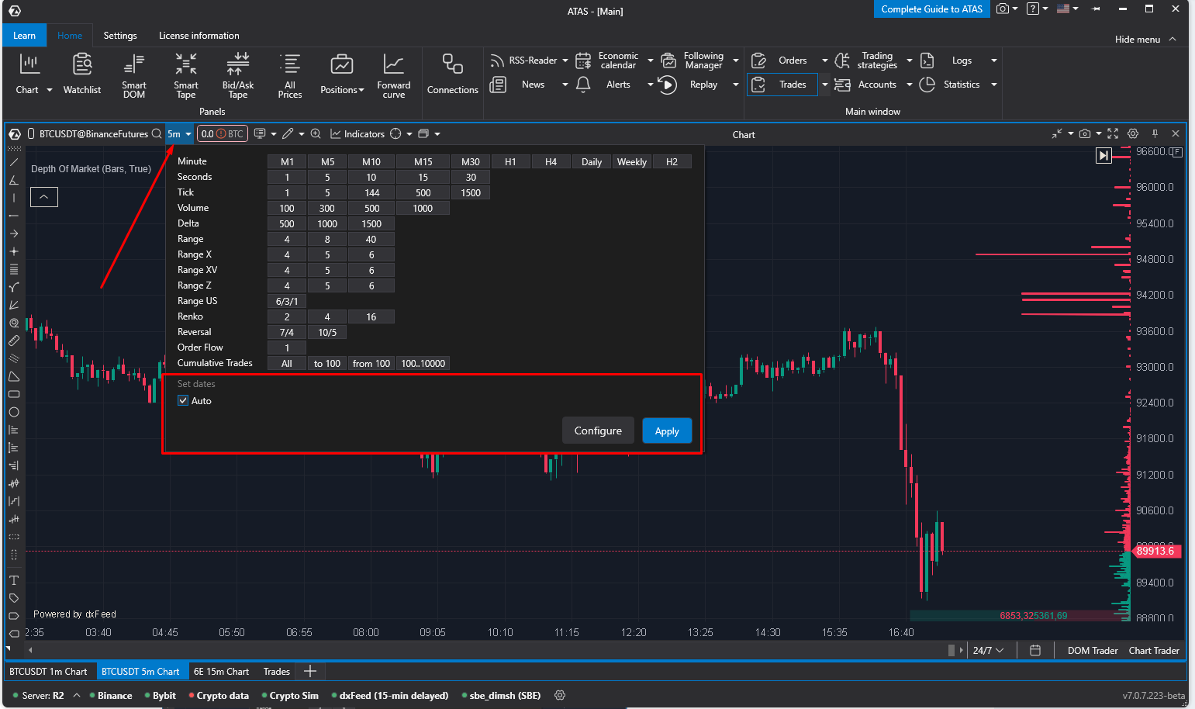
Task: Expand server list chevron in status bar
Action: pos(77,695)
